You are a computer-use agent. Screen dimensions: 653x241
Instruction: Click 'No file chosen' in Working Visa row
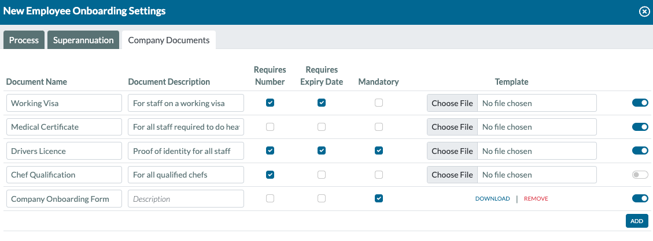[507, 103]
